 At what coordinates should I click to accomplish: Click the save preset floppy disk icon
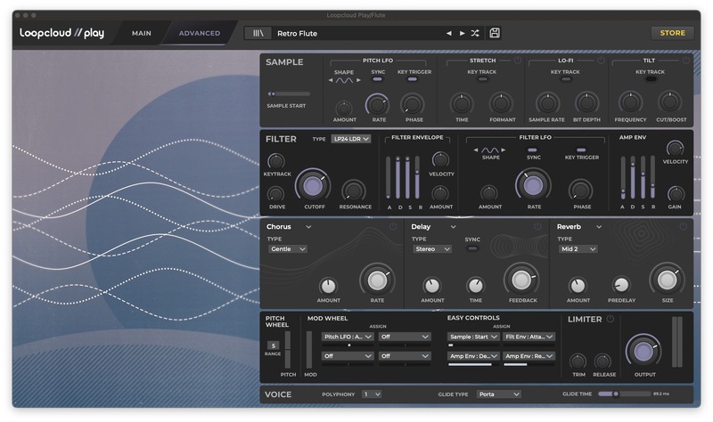495,33
